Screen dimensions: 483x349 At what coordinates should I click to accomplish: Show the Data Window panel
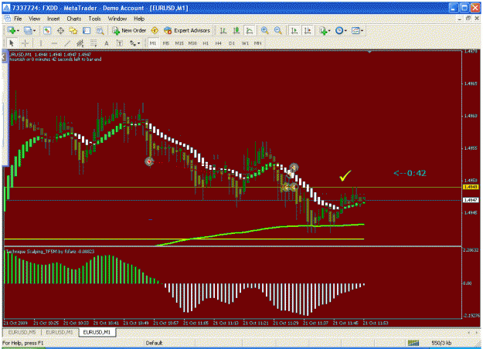pos(60,30)
